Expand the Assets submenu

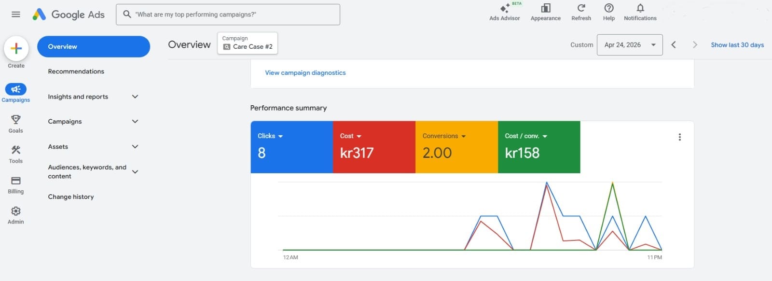pos(135,146)
